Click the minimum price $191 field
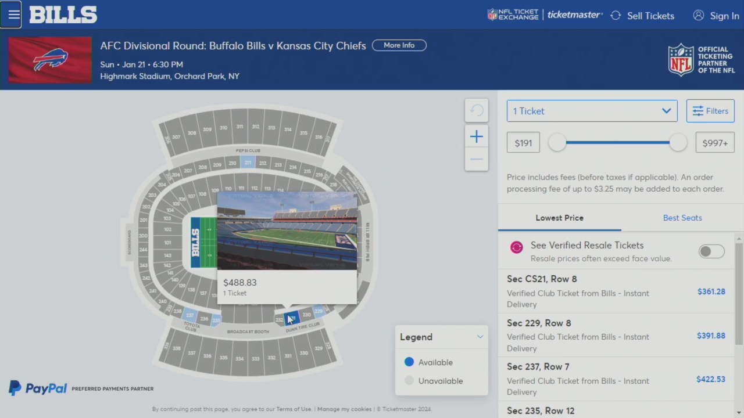The width and height of the screenshot is (744, 418). point(523,143)
